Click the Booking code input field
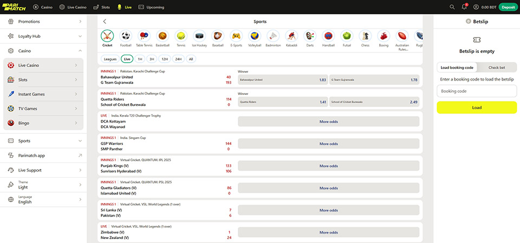This screenshot has width=520, height=243. 477,91
